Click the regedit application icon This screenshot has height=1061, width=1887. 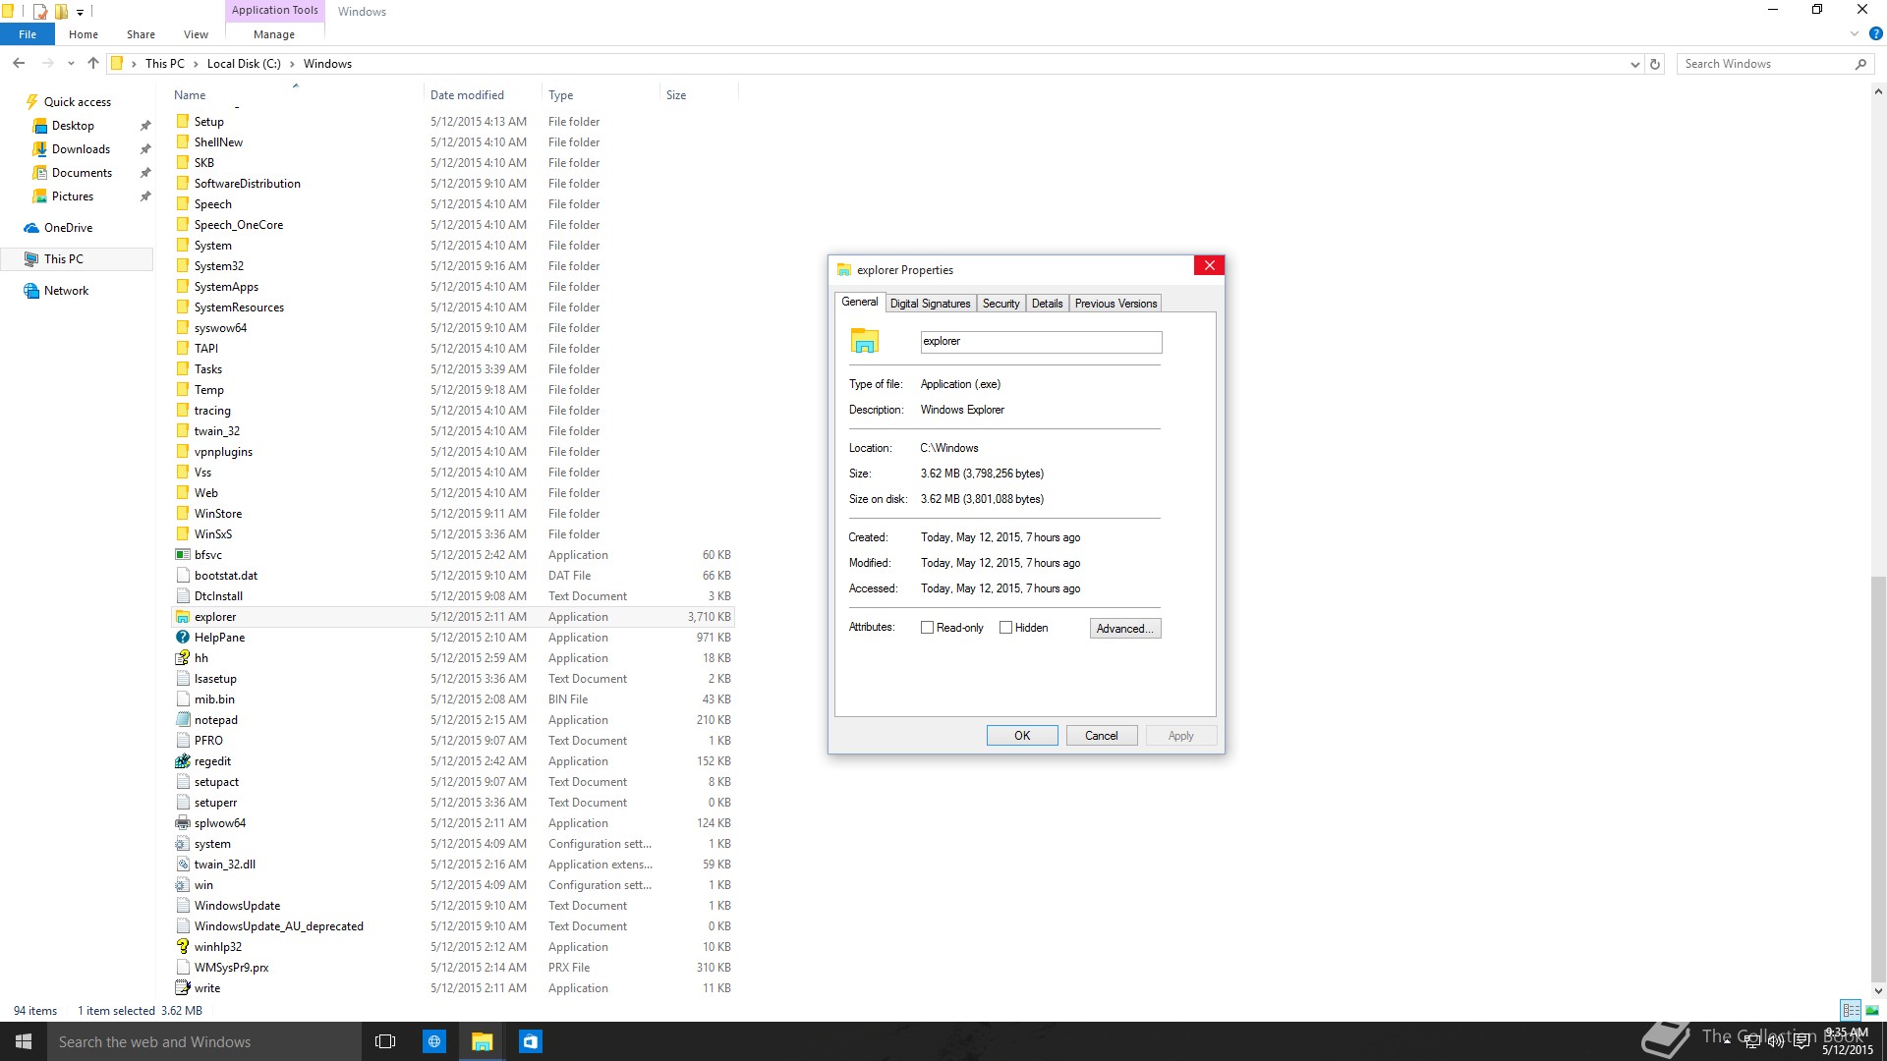click(182, 761)
